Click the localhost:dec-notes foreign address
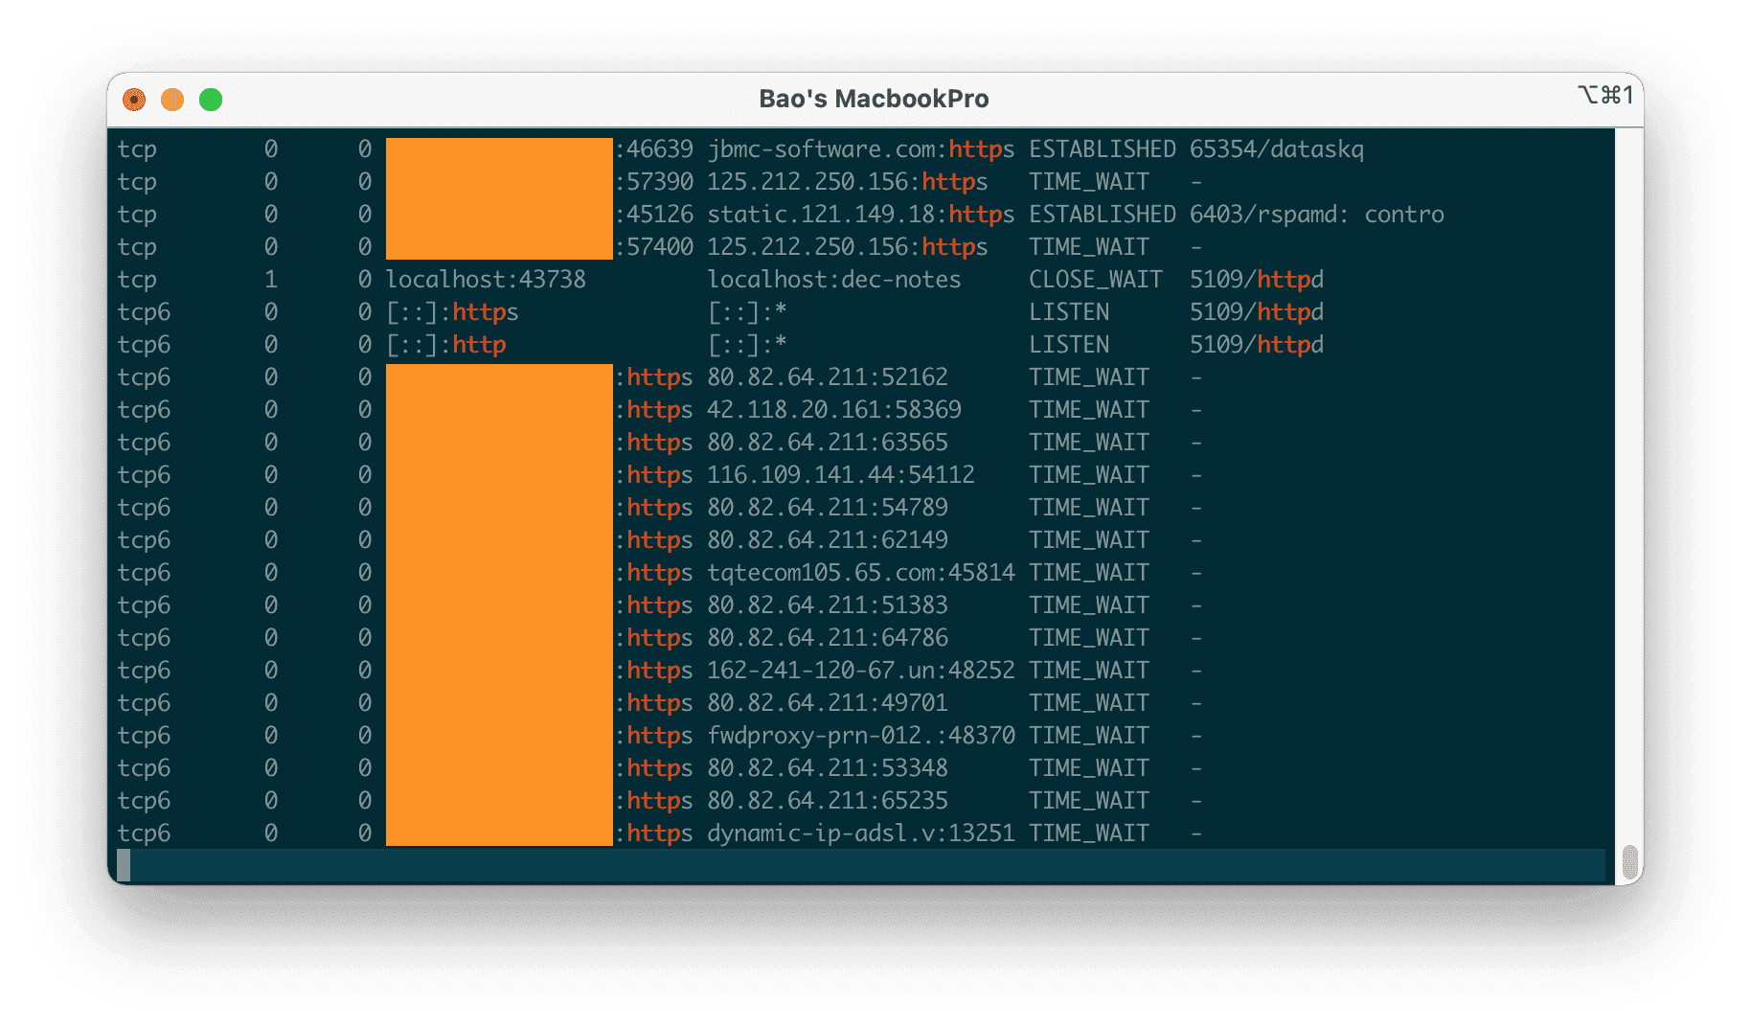The height and width of the screenshot is (1027, 1751). point(833,280)
